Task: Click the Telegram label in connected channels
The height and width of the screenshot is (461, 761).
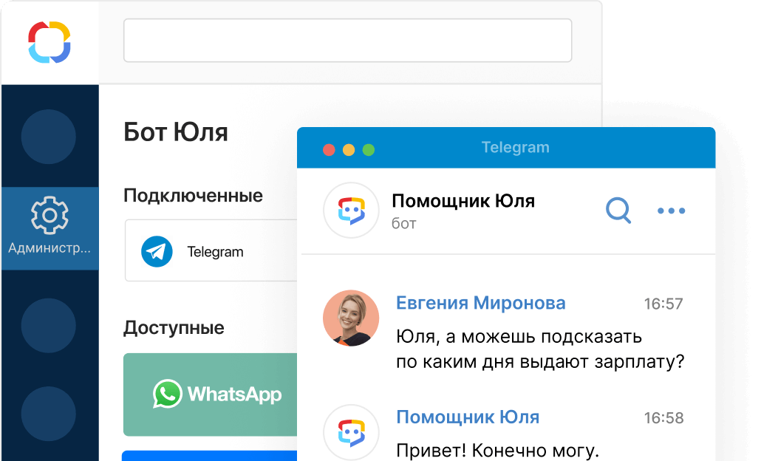Action: click(215, 252)
